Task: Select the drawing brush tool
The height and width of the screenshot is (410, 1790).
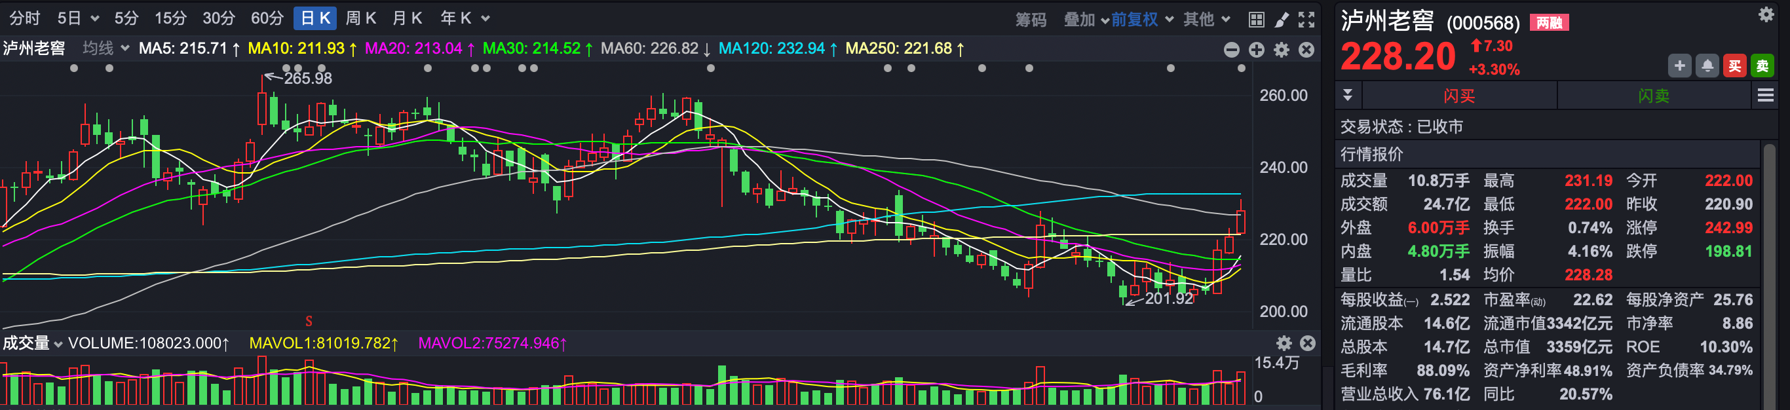Action: pos(1282,20)
